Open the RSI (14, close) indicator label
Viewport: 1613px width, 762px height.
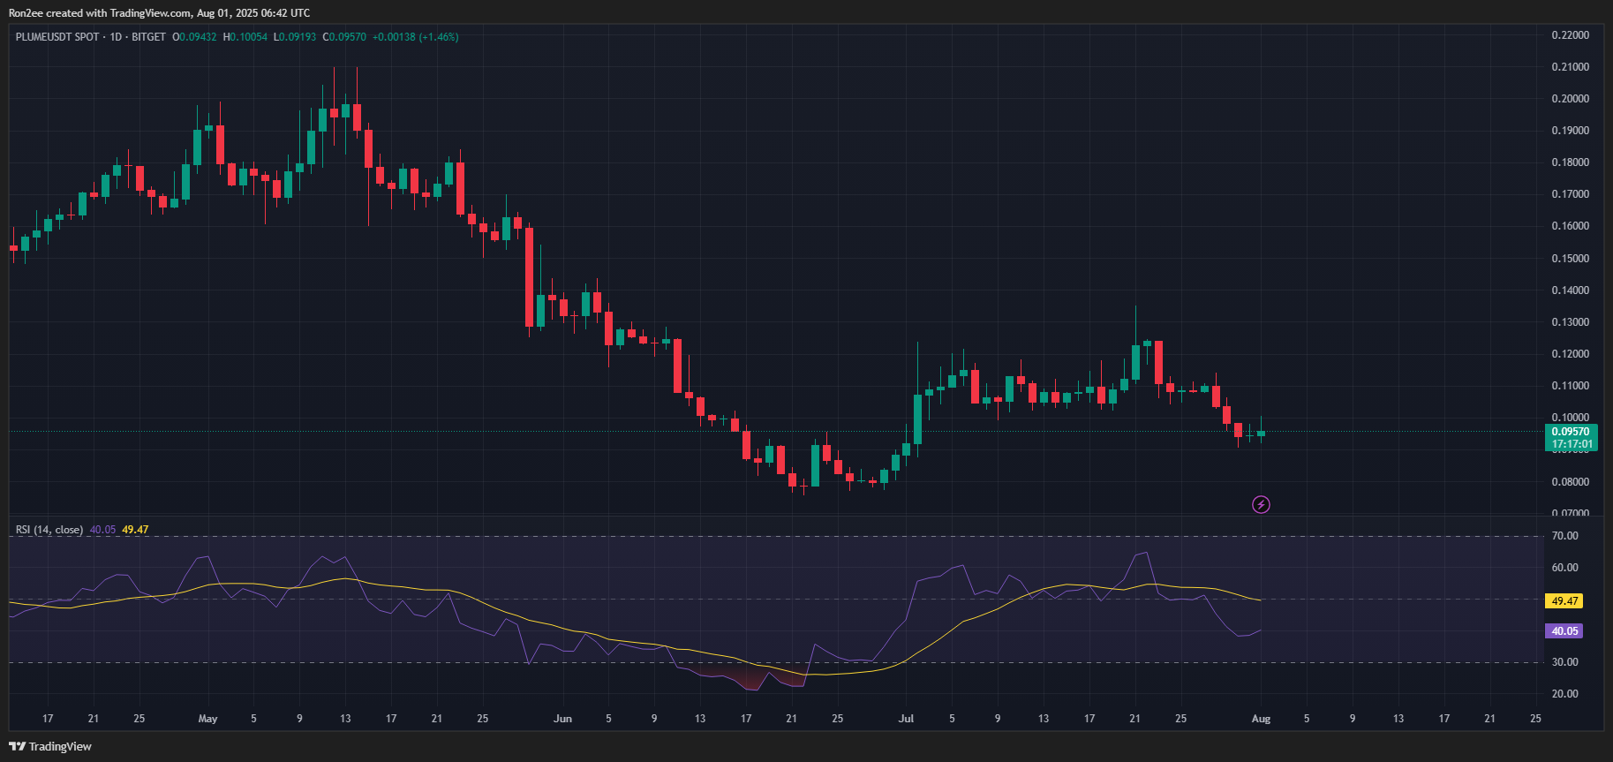pos(49,530)
